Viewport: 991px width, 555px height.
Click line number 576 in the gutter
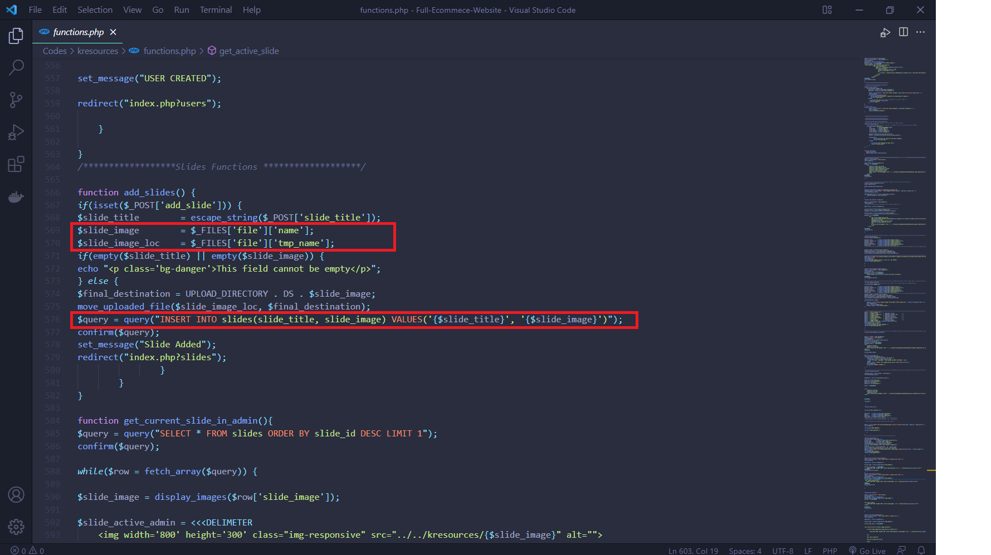pyautogui.click(x=52, y=320)
